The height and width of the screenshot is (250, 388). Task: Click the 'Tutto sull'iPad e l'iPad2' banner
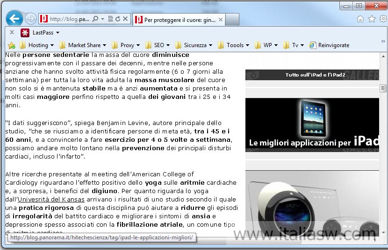[312, 75]
